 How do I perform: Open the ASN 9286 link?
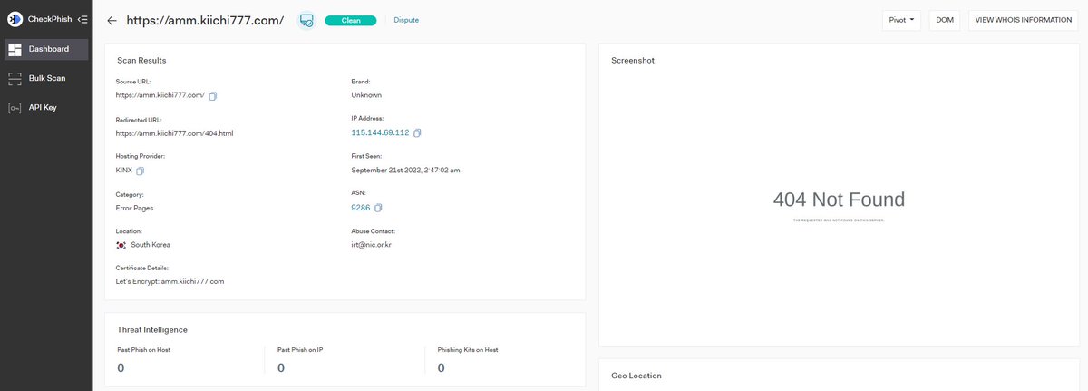coord(360,208)
